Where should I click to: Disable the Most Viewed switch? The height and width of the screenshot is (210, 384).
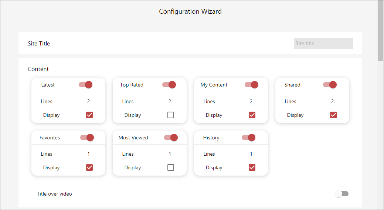click(171, 138)
